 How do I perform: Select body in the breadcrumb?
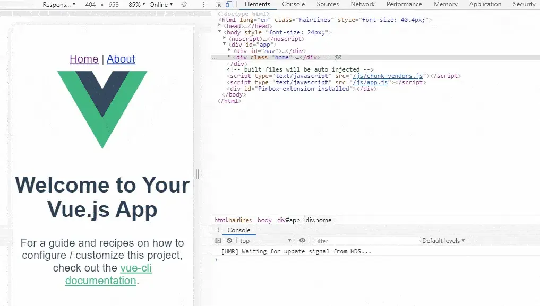tap(264, 220)
